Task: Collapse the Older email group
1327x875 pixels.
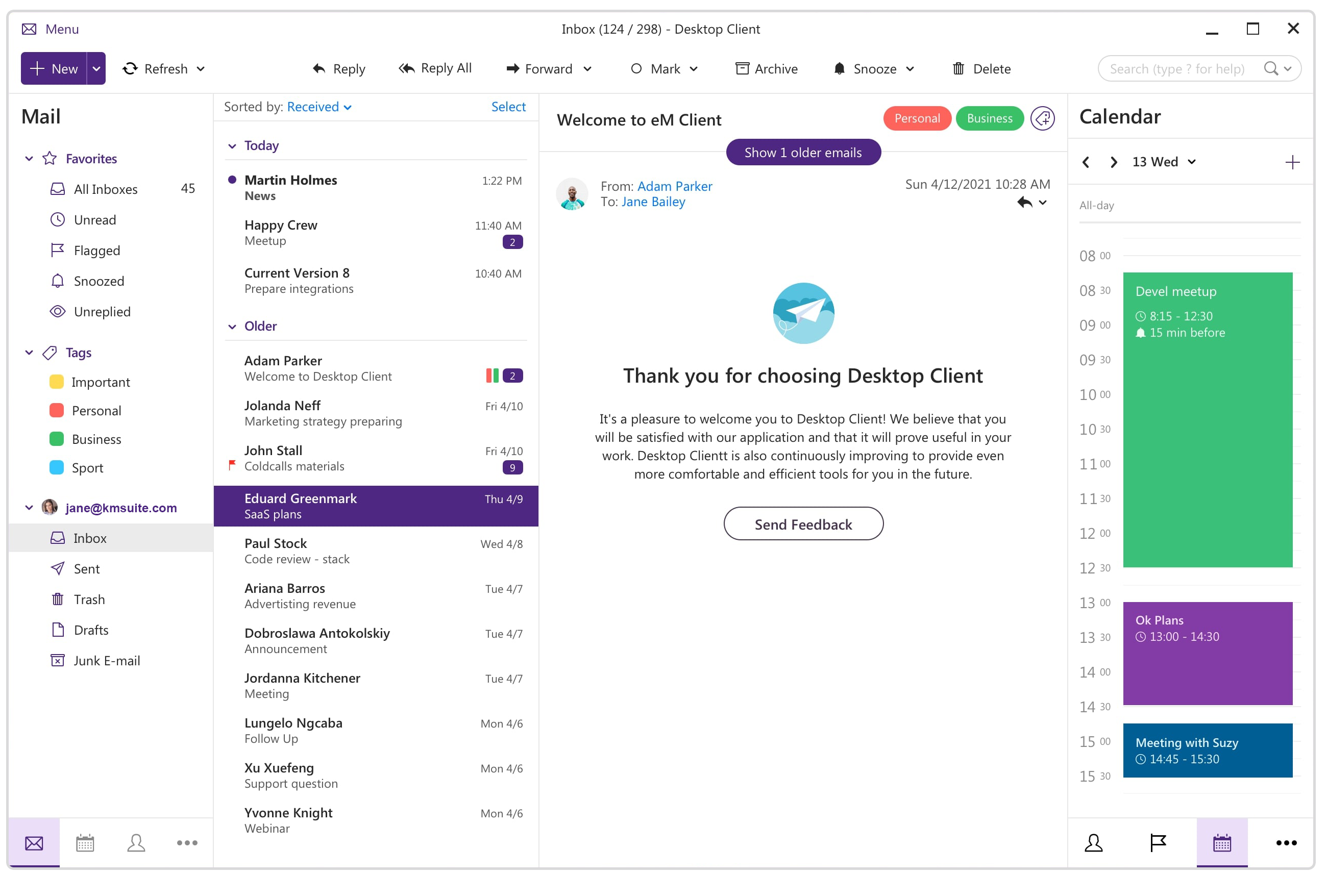Action: click(x=232, y=327)
